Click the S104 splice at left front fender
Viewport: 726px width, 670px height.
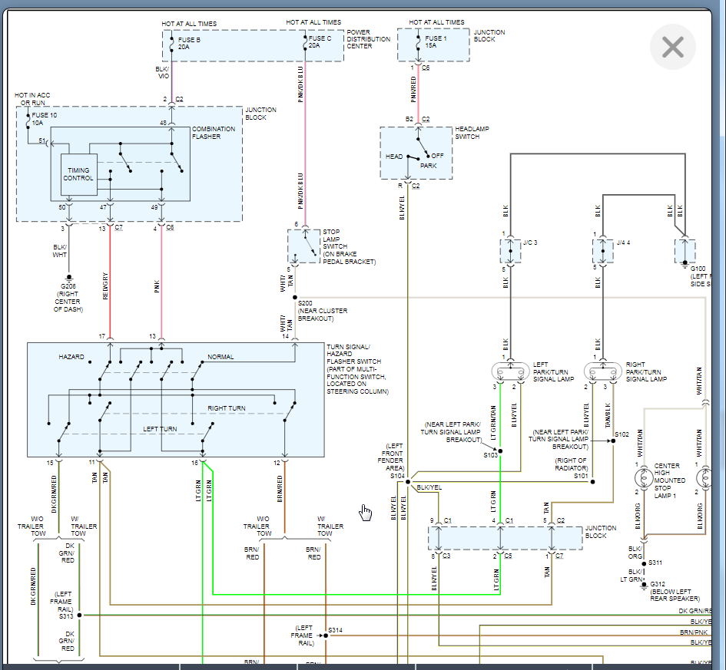(x=408, y=481)
